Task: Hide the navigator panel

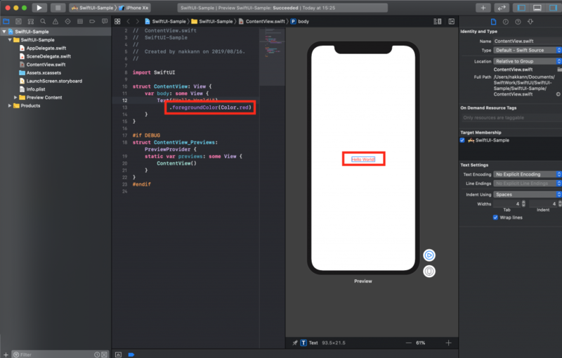Action: point(521,8)
